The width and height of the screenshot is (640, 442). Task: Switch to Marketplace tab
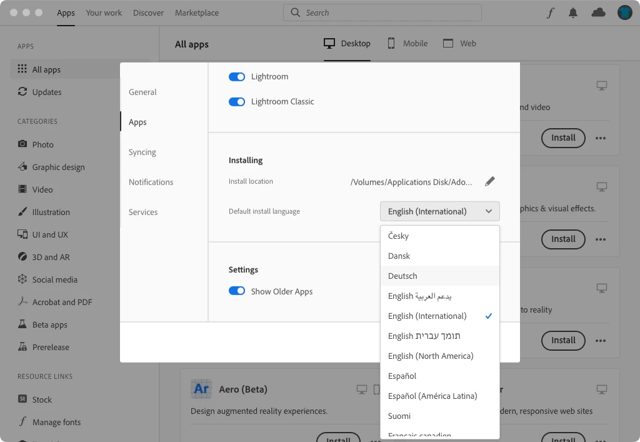(197, 13)
